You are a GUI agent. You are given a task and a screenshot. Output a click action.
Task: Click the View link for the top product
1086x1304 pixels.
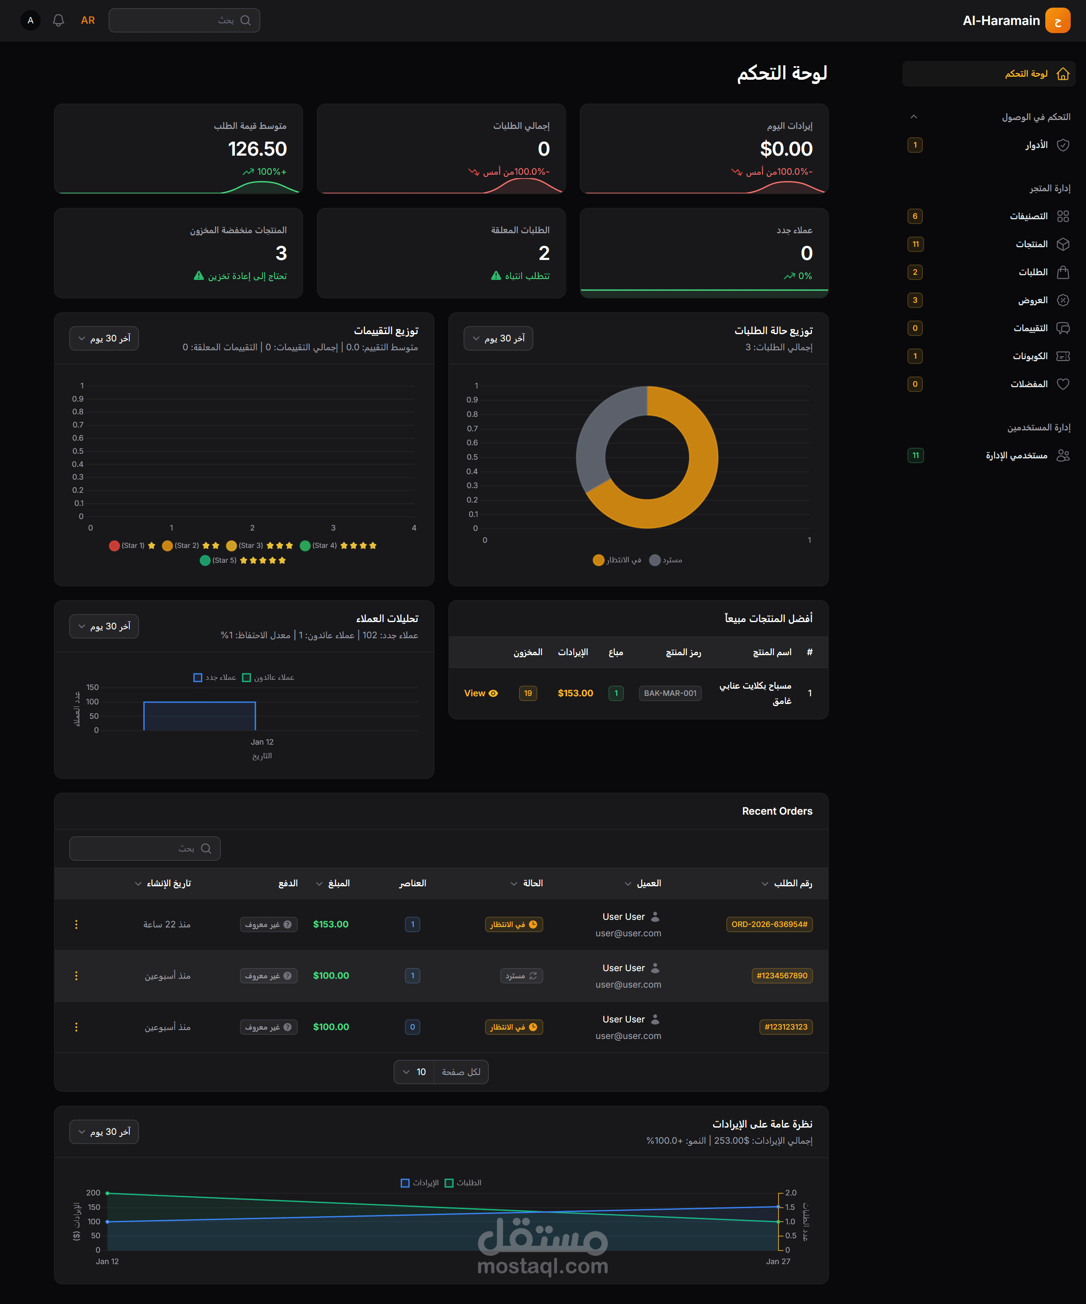480,693
